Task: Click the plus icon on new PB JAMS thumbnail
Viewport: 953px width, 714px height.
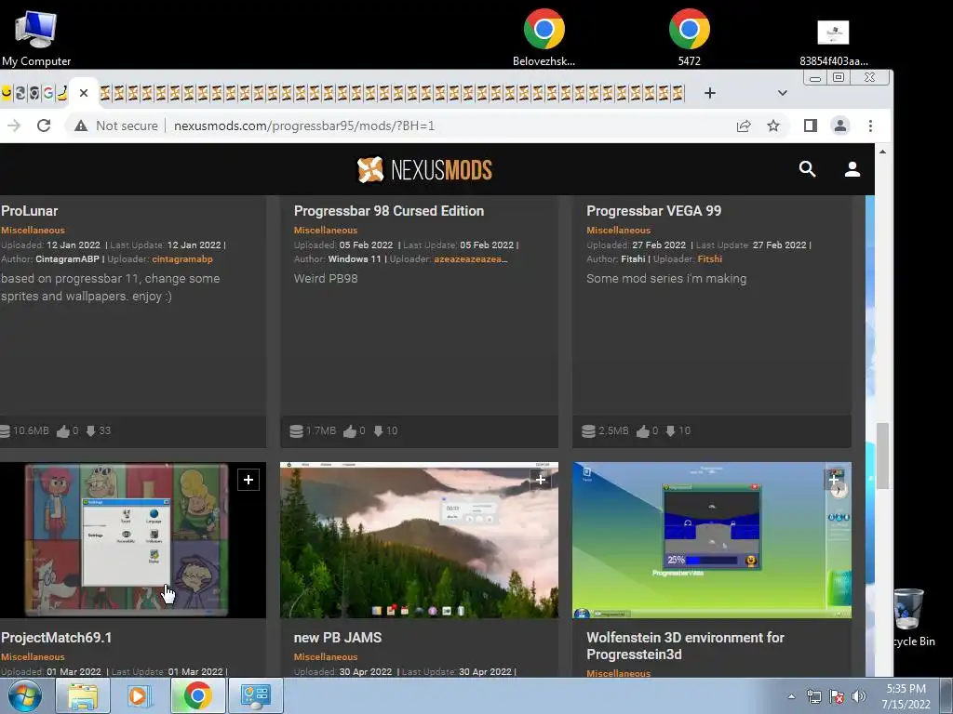Action: (x=541, y=480)
